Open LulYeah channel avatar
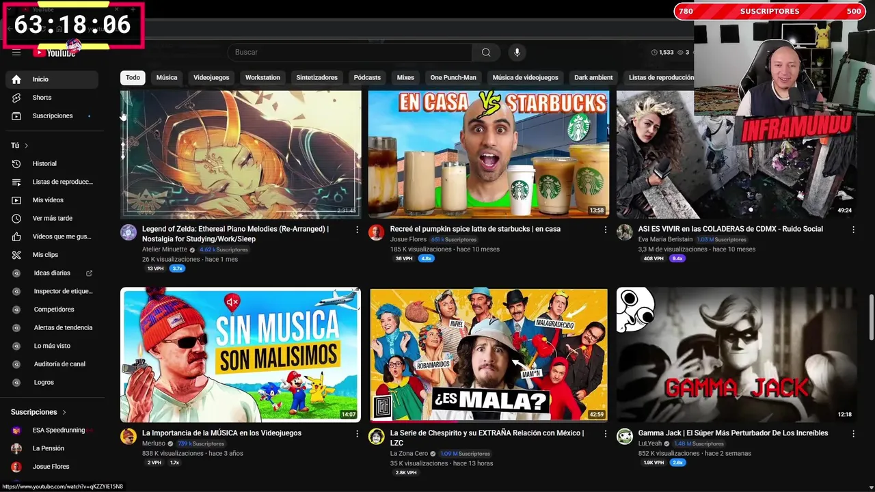 tap(625, 437)
